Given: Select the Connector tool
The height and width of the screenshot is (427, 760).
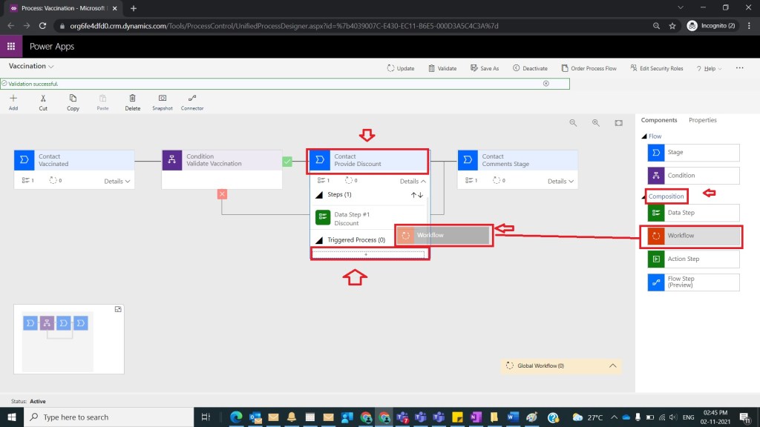Looking at the screenshot, I should [192, 102].
